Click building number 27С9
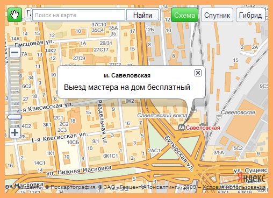 (79, 58)
